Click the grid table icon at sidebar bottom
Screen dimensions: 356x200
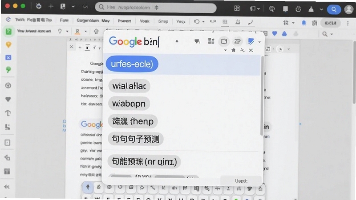[7, 171]
